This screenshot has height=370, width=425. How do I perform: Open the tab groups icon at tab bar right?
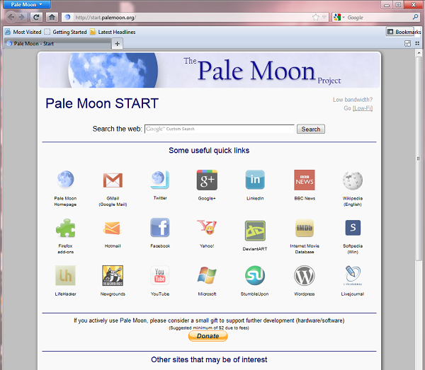407,44
